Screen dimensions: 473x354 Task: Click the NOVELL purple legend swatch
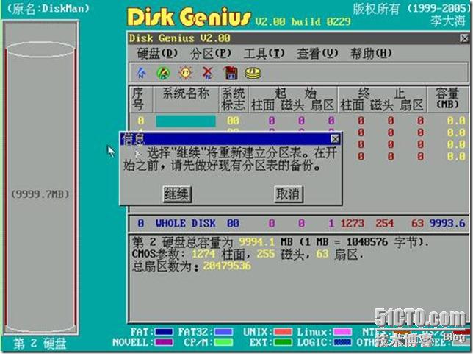(164, 342)
